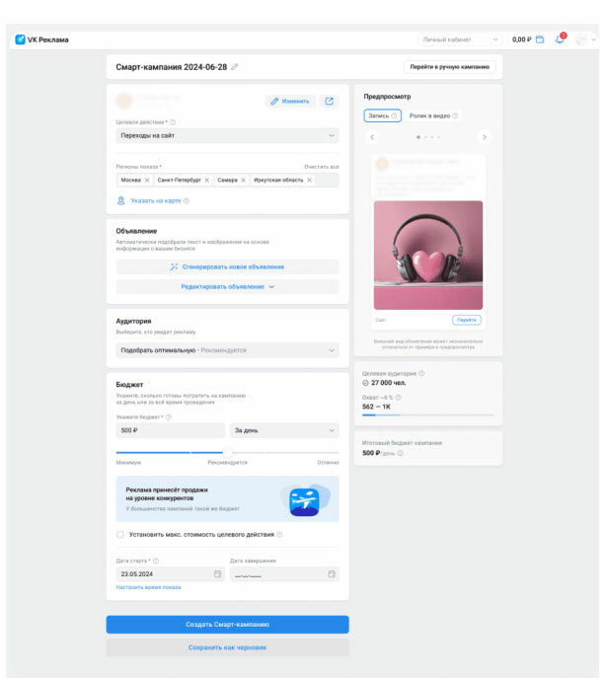Expand Редактировать объявление section
This screenshot has height=678, width=607.
tap(227, 286)
